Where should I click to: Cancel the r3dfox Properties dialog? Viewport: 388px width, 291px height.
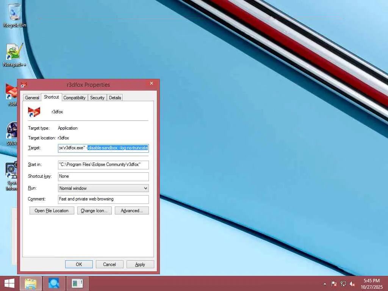[x=110, y=264]
